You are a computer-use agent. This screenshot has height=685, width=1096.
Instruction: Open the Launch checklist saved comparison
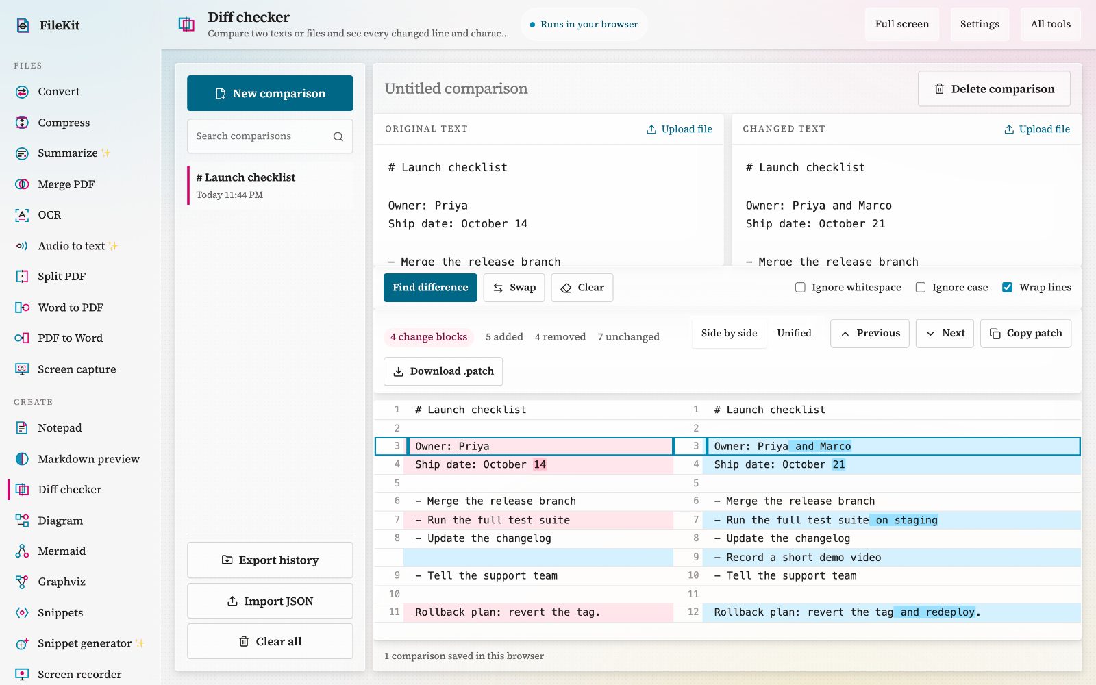[x=270, y=185]
